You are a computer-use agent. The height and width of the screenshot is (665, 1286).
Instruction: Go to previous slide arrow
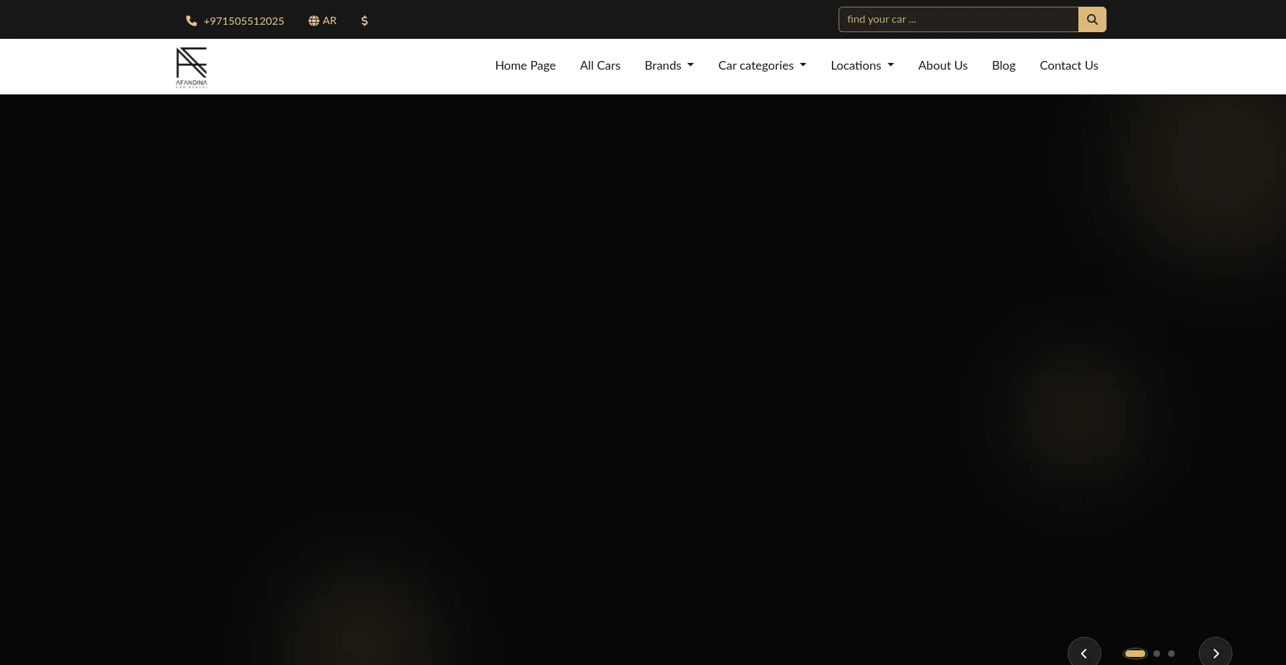[1084, 653]
